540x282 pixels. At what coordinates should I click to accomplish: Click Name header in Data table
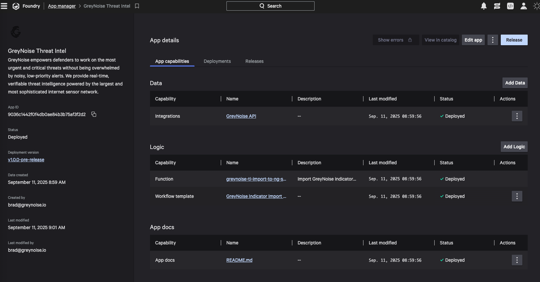pos(232,99)
